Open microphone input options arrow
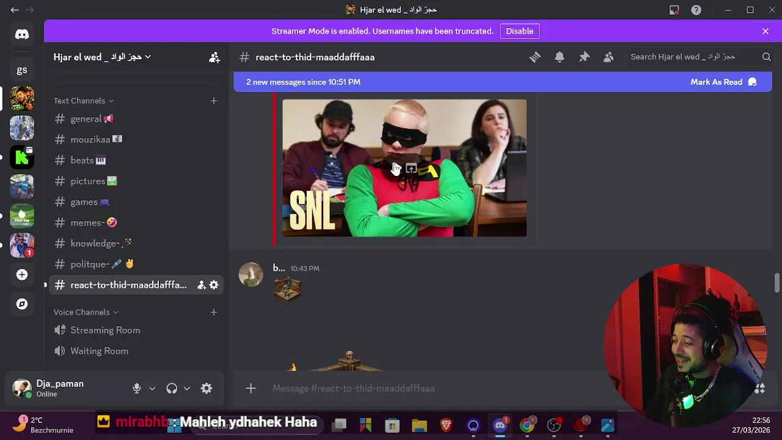Image resolution: width=782 pixels, height=440 pixels. point(152,389)
